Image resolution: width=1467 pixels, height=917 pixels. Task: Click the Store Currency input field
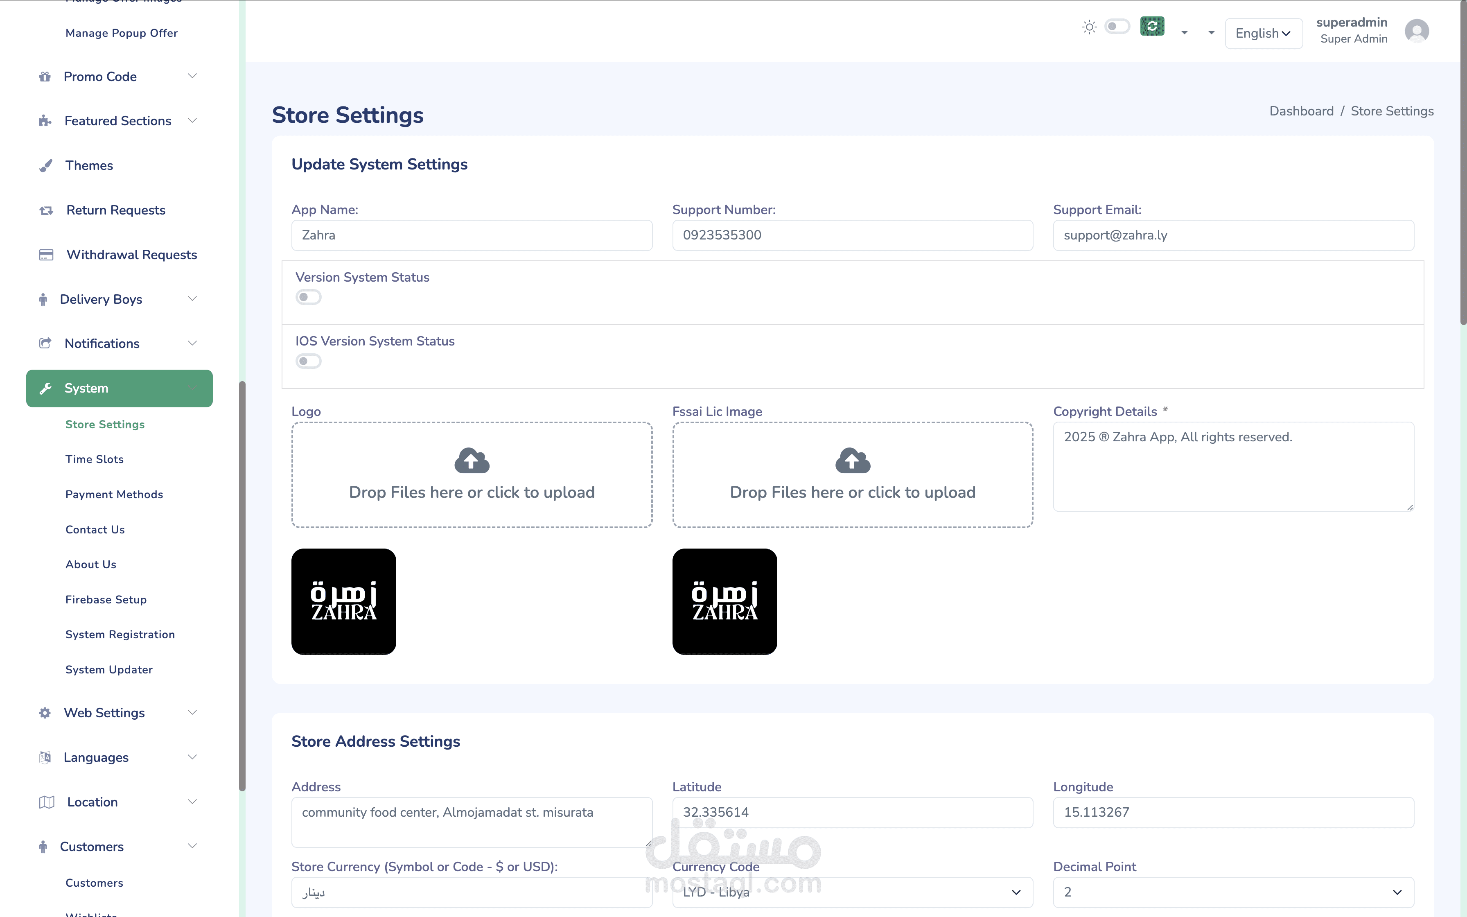472,892
